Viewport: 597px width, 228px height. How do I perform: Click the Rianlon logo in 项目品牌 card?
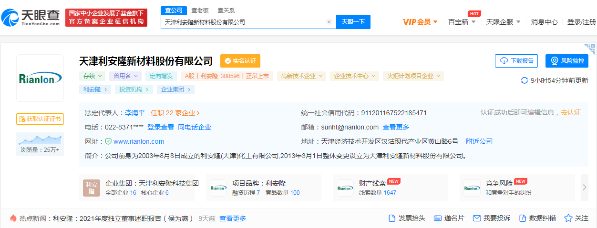coord(218,188)
